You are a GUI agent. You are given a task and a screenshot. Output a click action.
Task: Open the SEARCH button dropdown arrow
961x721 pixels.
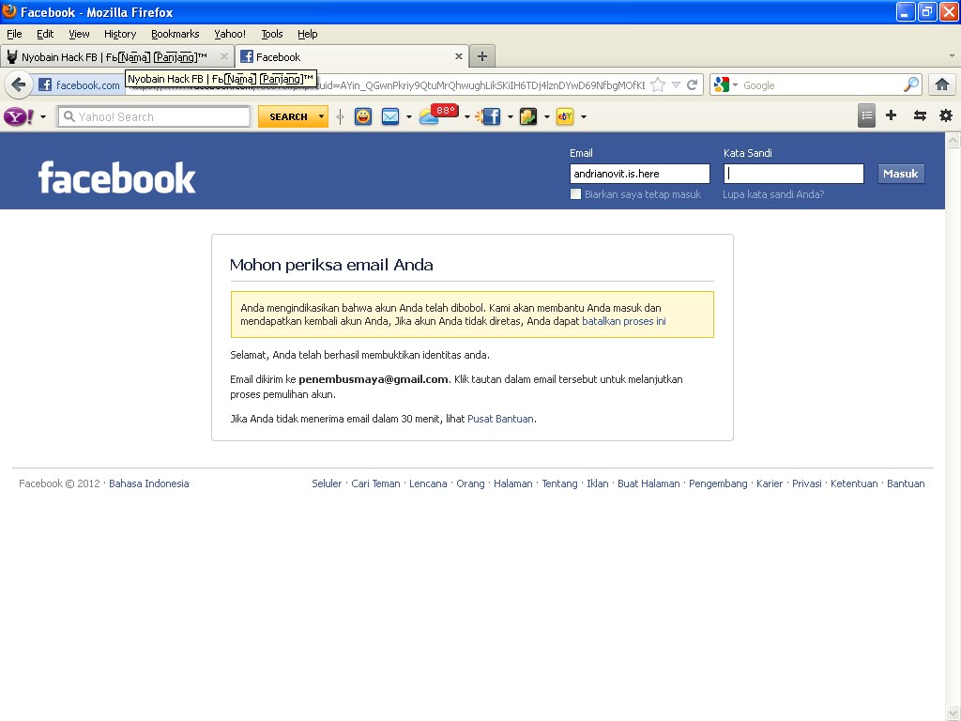coord(321,116)
